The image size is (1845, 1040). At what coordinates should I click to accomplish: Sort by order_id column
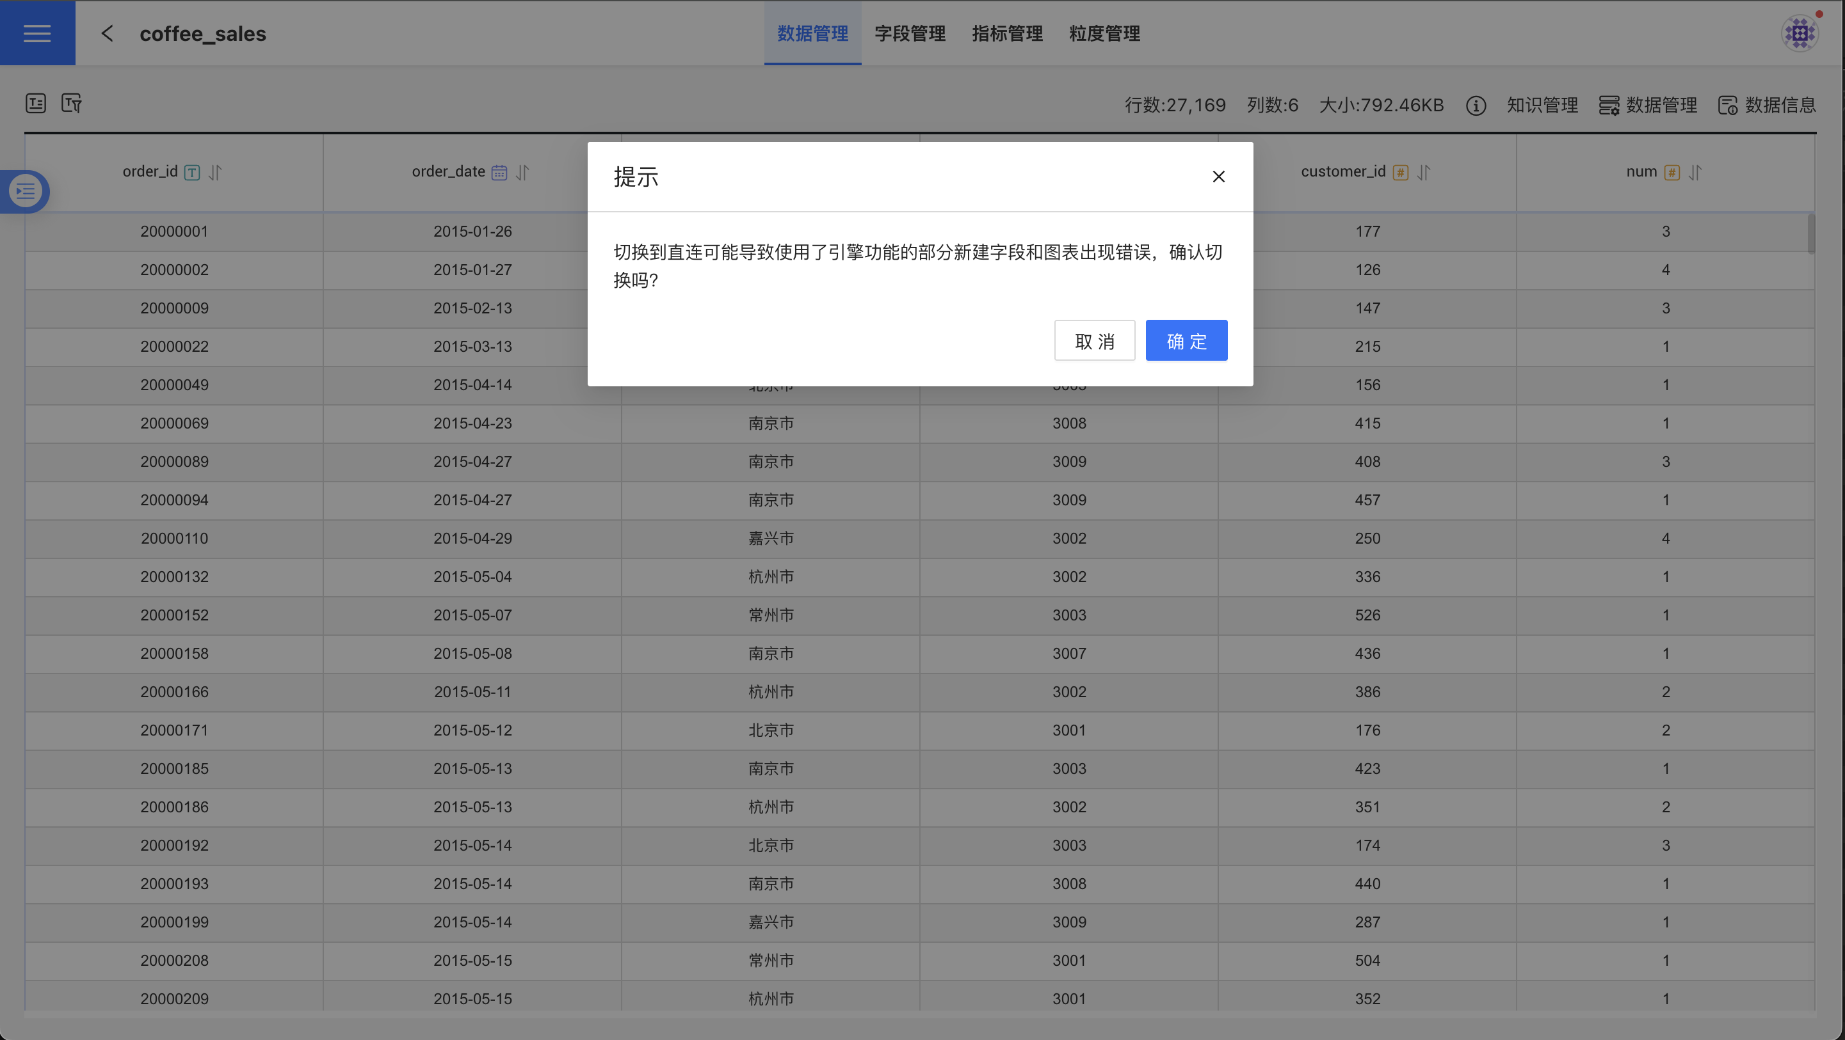coord(216,173)
